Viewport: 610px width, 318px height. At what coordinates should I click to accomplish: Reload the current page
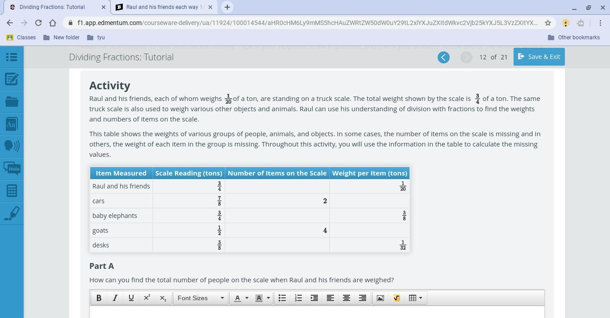pyautogui.click(x=38, y=23)
